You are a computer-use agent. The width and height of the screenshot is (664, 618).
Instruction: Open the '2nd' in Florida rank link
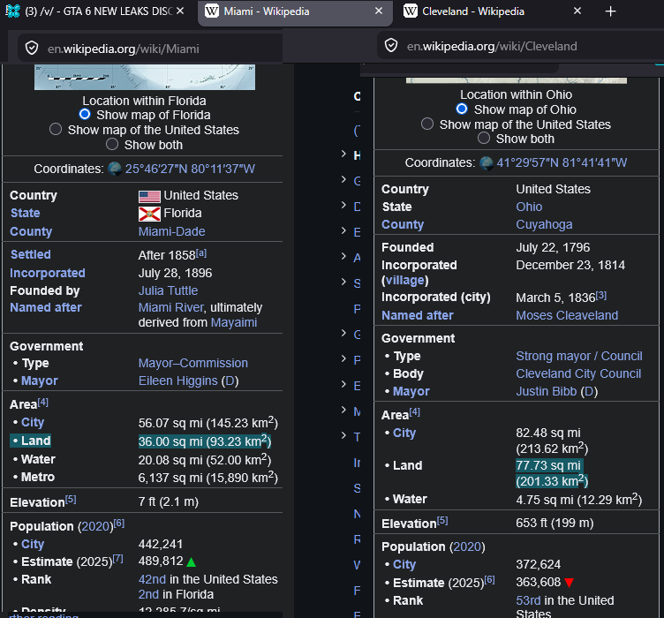(x=148, y=594)
